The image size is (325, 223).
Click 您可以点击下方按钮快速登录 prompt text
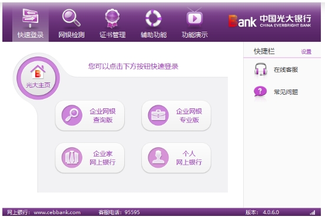[x=133, y=66]
